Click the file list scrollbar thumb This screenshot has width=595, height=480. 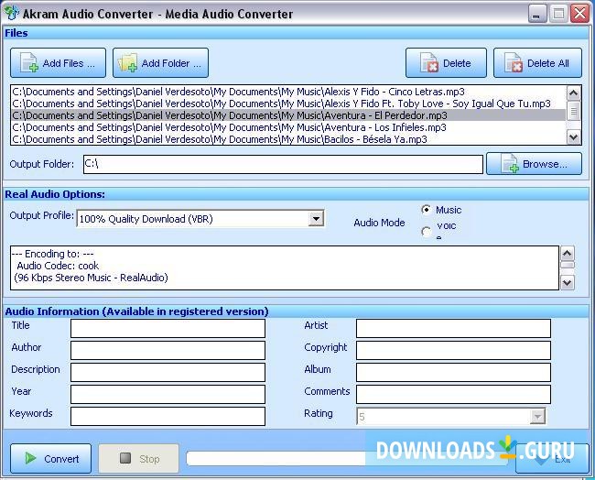(573, 111)
